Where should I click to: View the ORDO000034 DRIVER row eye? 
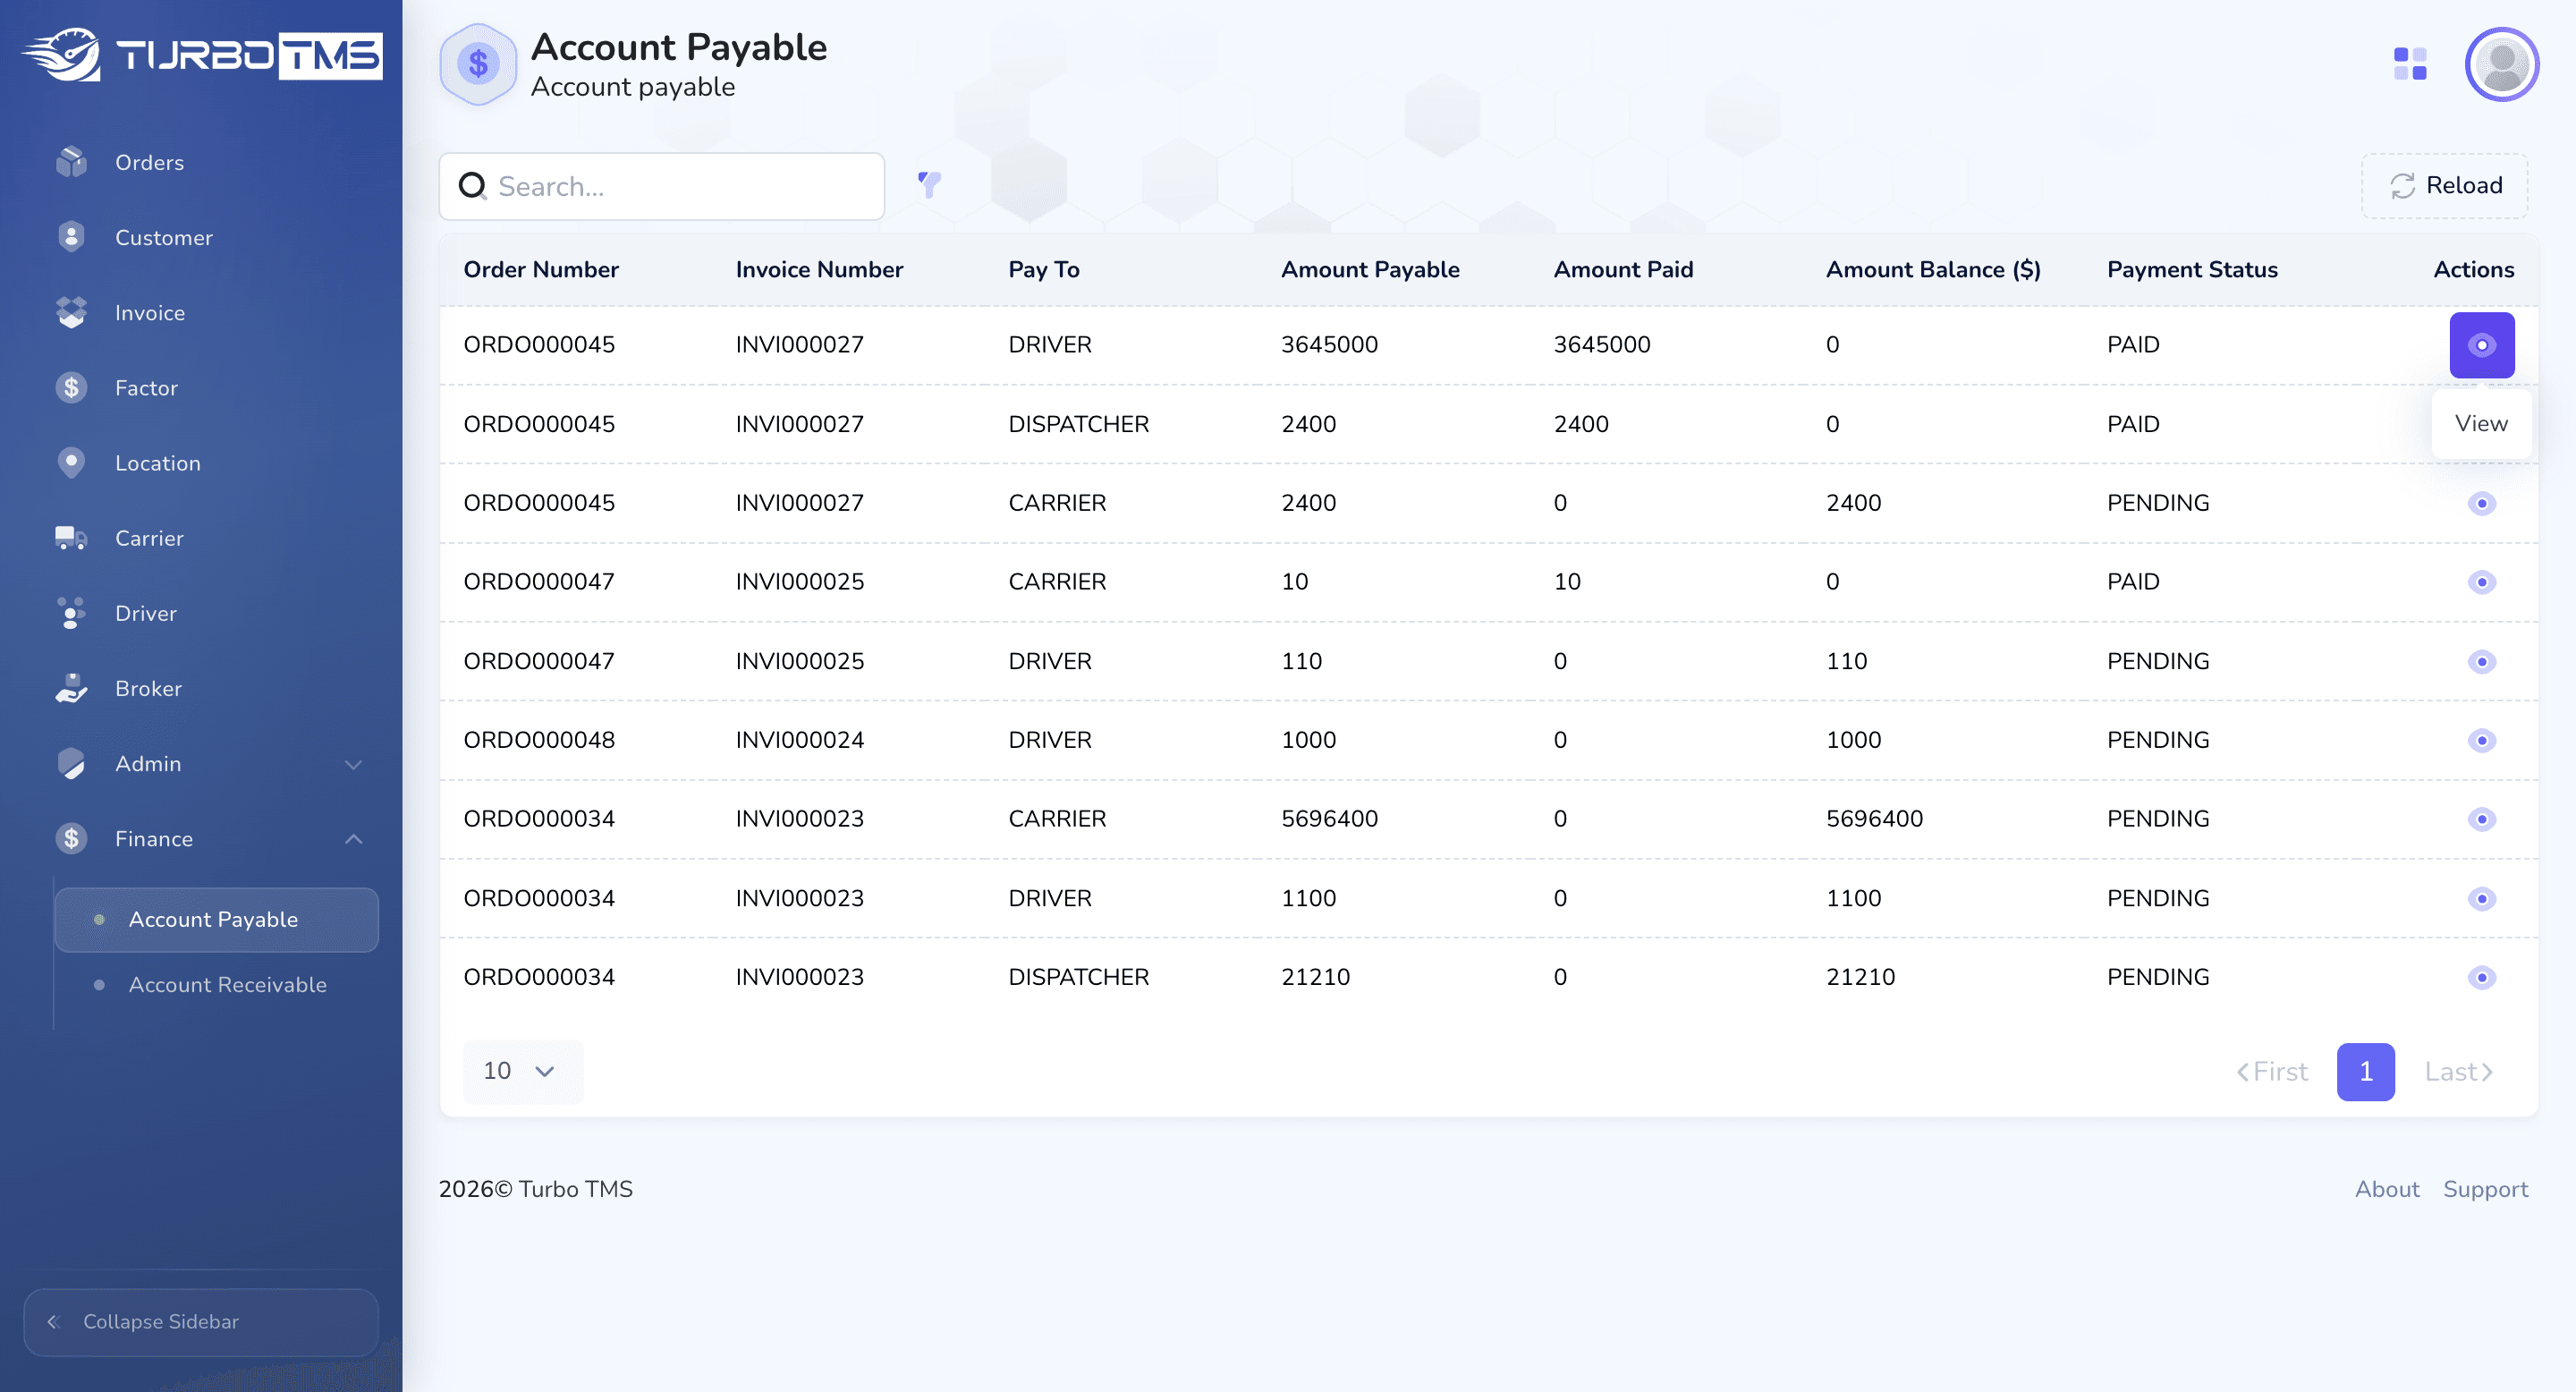pyautogui.click(x=2481, y=898)
